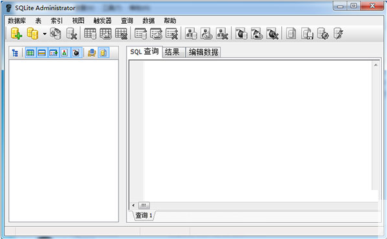Open the 数据 menu
Screen dimensions: 387x239
point(148,21)
